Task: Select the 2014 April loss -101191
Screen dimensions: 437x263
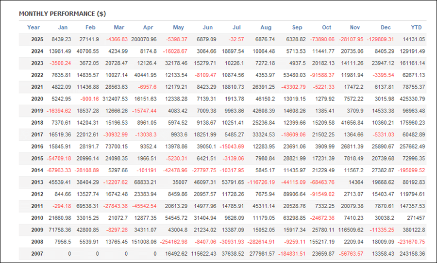Action: [x=147, y=170]
